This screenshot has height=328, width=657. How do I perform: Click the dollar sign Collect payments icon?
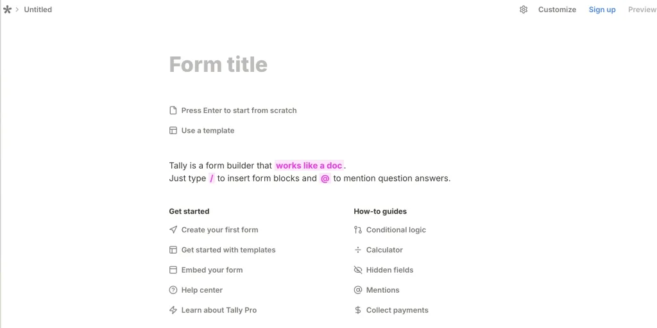358,310
